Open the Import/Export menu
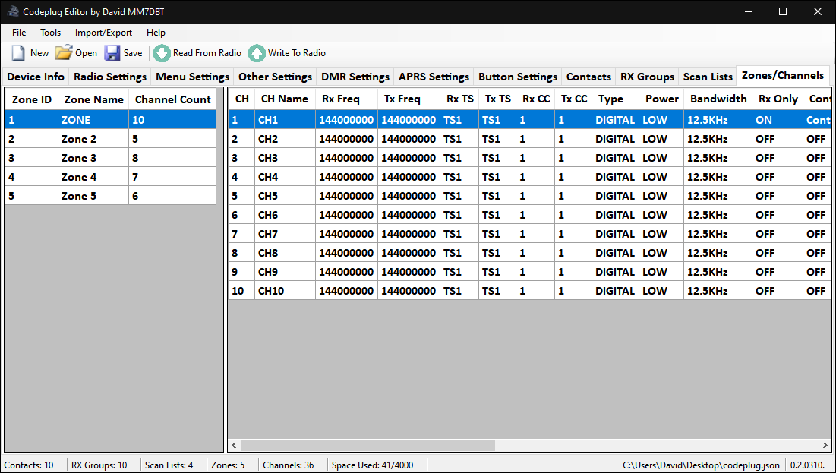Screen dimensions: 836x473 103,33
